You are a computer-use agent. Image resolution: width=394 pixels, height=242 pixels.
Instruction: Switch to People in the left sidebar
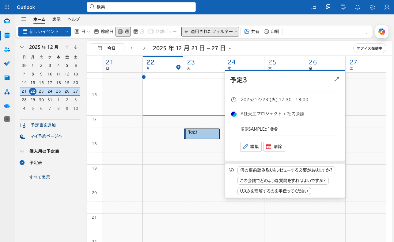point(7,49)
